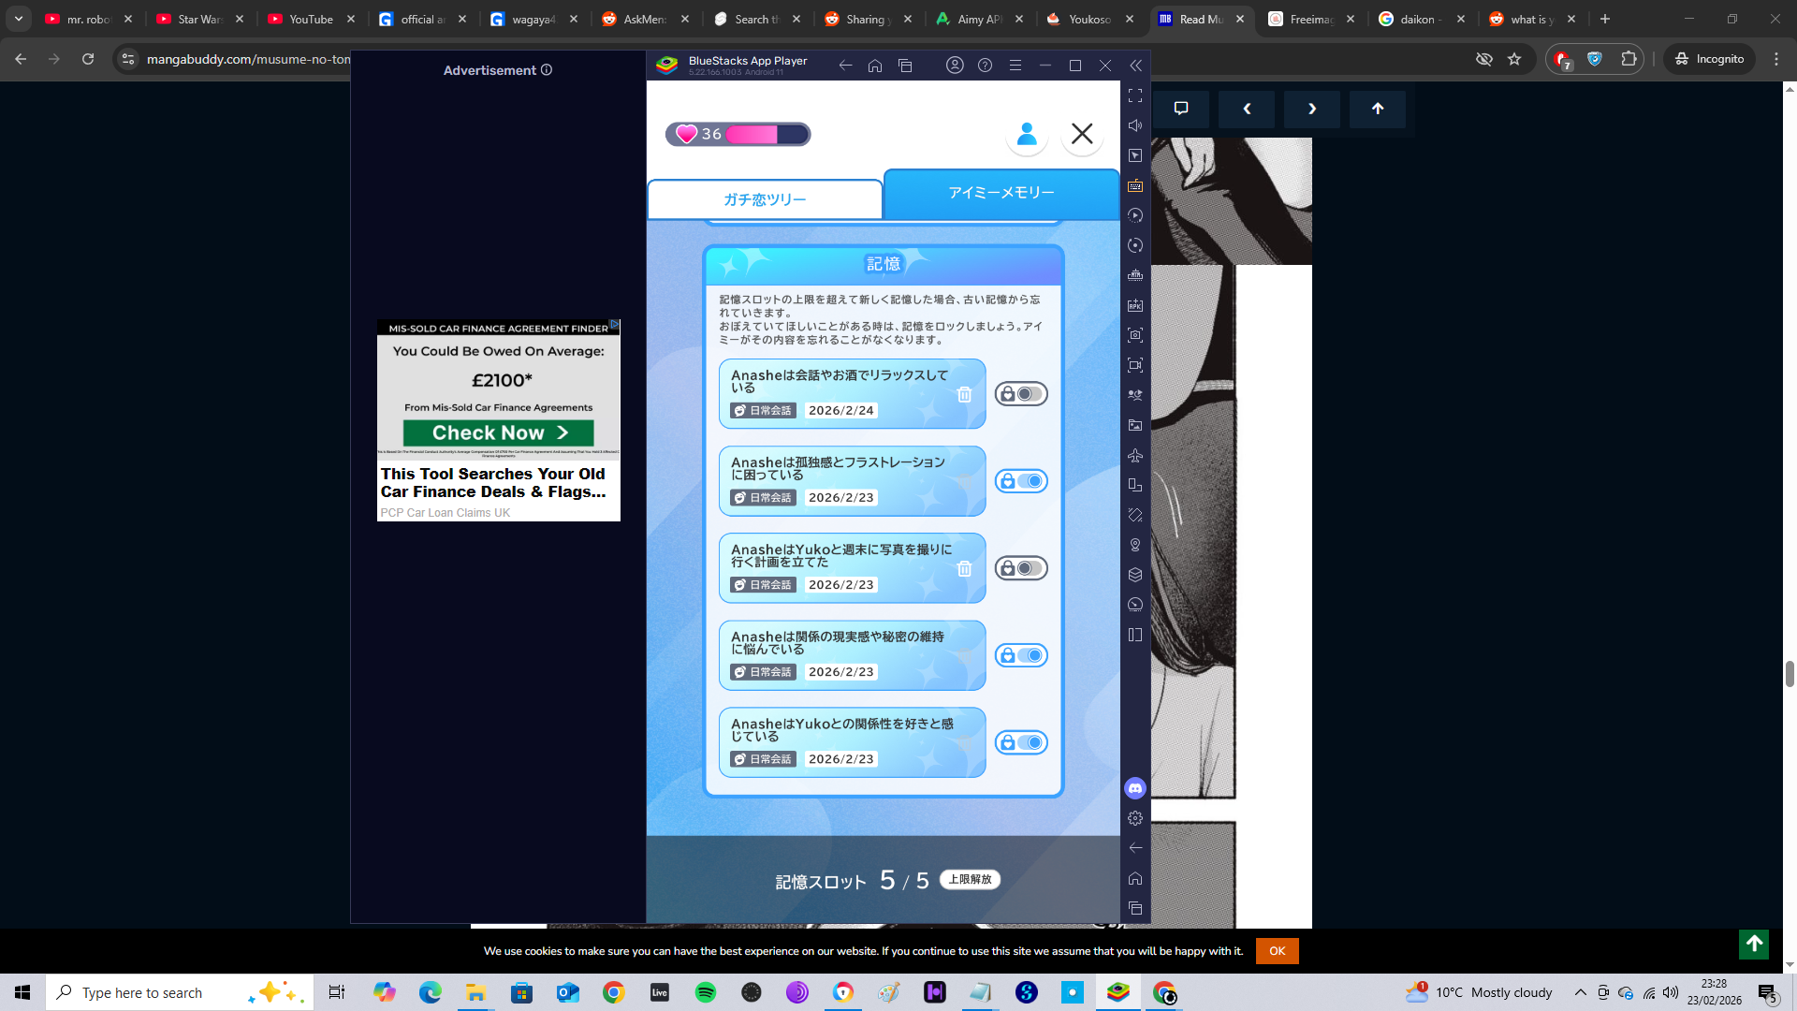The height and width of the screenshot is (1011, 1797).
Task: Open the BlueStacks hamburger menu
Action: pos(1015,66)
